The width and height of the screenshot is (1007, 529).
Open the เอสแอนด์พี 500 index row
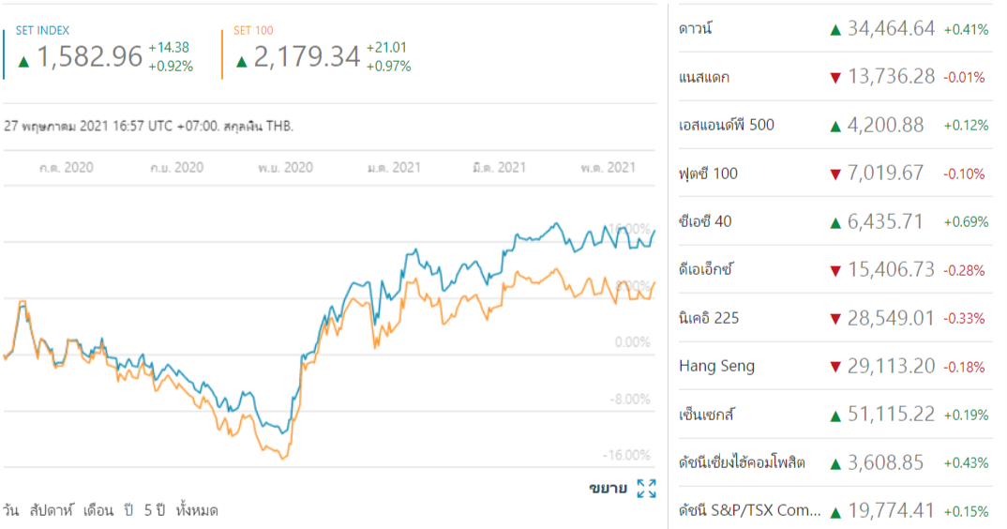coord(727,125)
